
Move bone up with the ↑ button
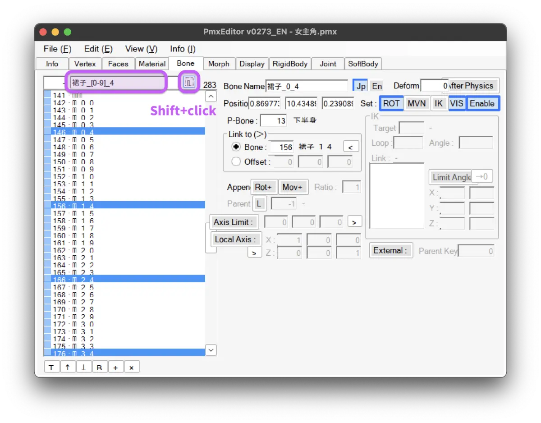[67, 368]
